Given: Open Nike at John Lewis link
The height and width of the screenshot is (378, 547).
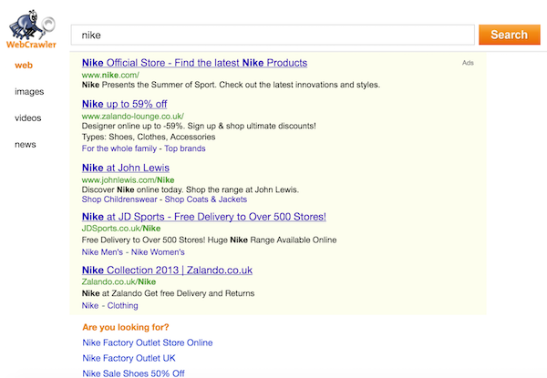Looking at the screenshot, I should pyautogui.click(x=126, y=168).
